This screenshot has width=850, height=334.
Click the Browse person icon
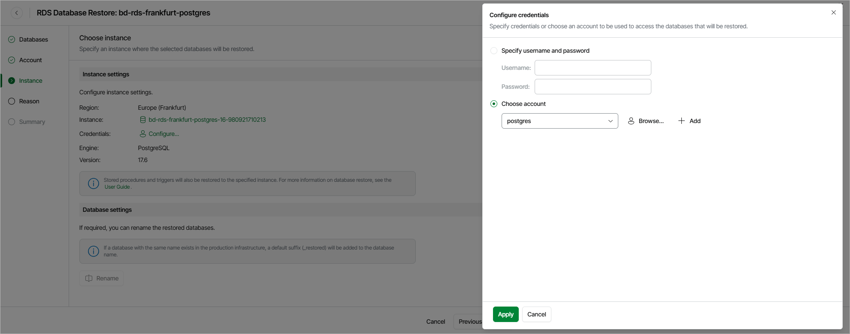coord(631,121)
